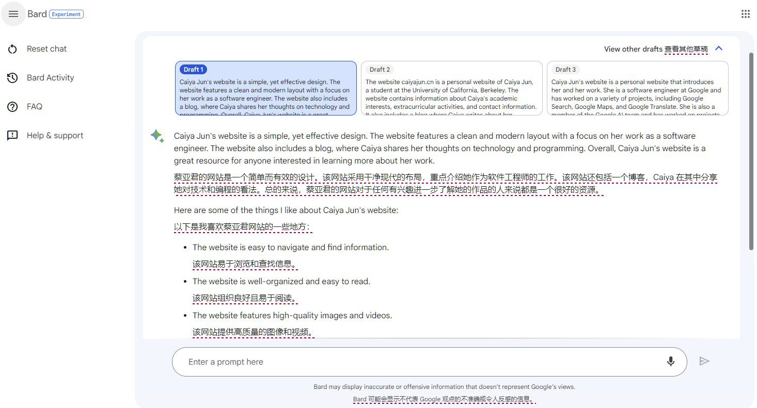Click the '查看其他草稿' translated label
Viewport: 757px width, 408px height.
pos(686,50)
